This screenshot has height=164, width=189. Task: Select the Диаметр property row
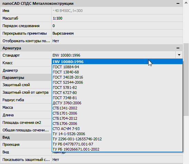[x=26, y=70]
